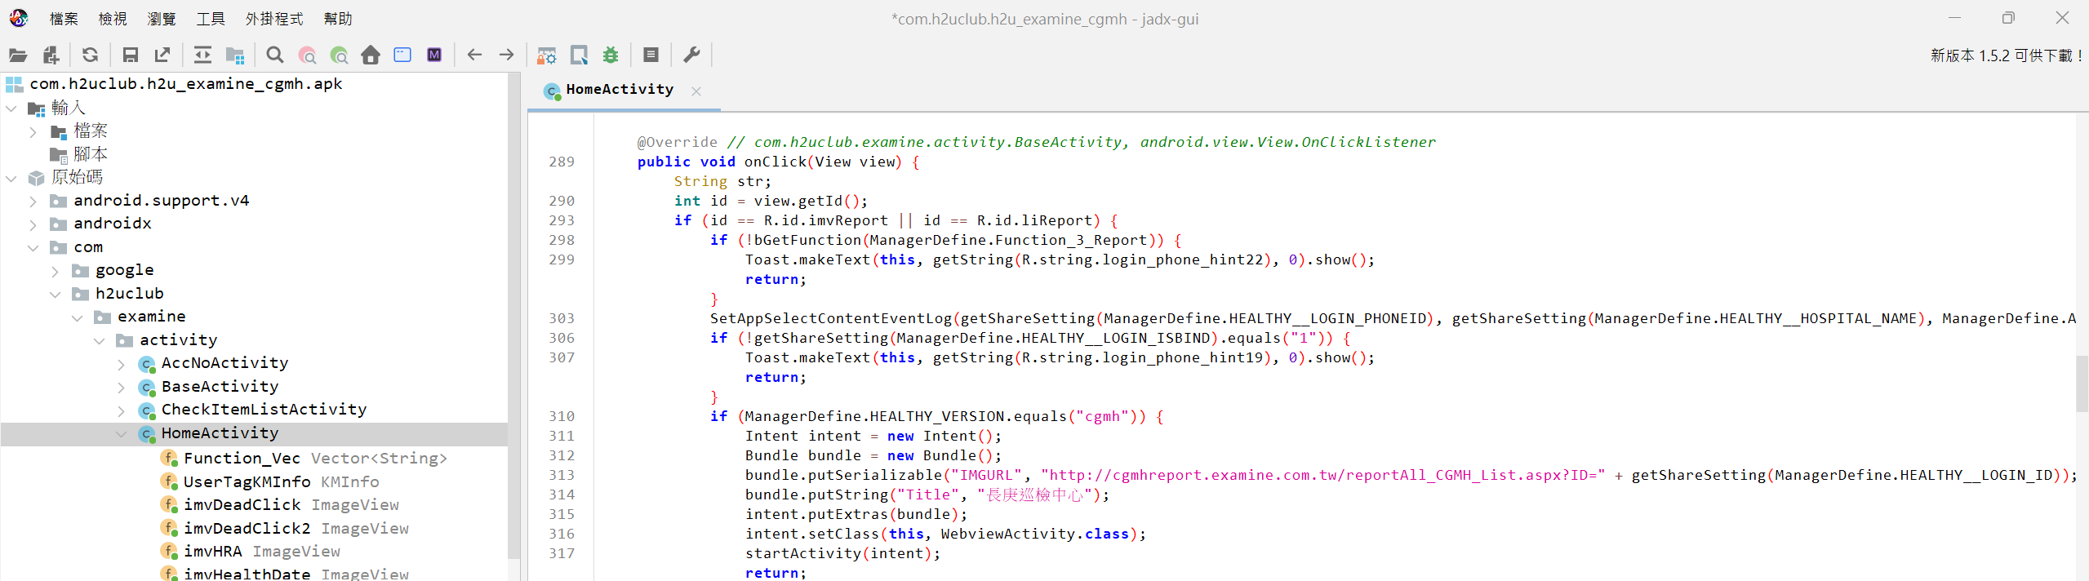The image size is (2089, 581).
Task: Select CheckItemListActivity in the tree
Action: click(x=264, y=410)
